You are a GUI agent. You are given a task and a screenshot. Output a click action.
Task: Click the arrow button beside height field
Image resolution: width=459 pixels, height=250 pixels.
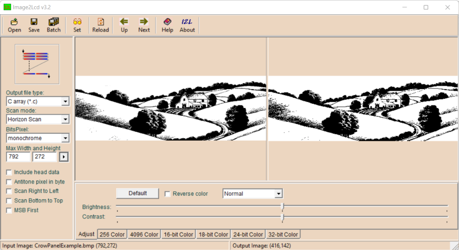(x=64, y=157)
